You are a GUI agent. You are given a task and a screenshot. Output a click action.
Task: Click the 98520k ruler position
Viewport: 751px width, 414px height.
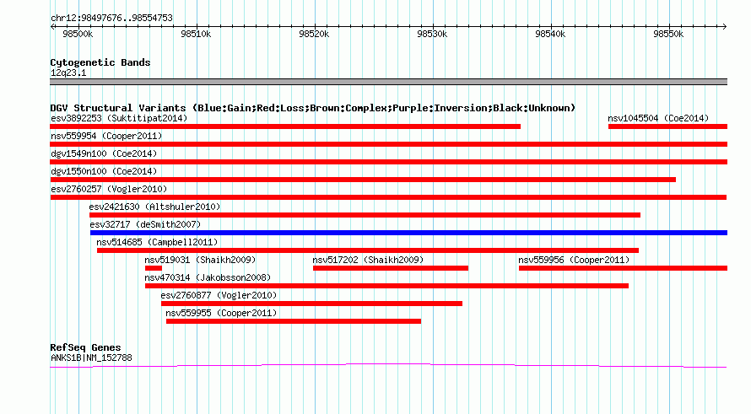(x=314, y=34)
